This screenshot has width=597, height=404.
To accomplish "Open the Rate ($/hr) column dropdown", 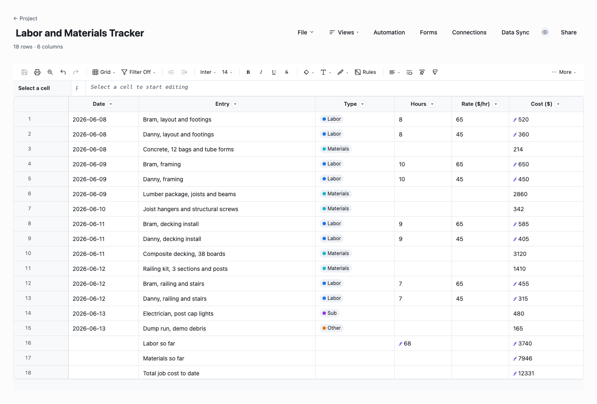I will pyautogui.click(x=496, y=104).
